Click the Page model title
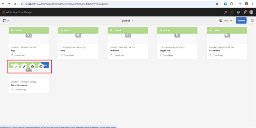 coord(13,51)
